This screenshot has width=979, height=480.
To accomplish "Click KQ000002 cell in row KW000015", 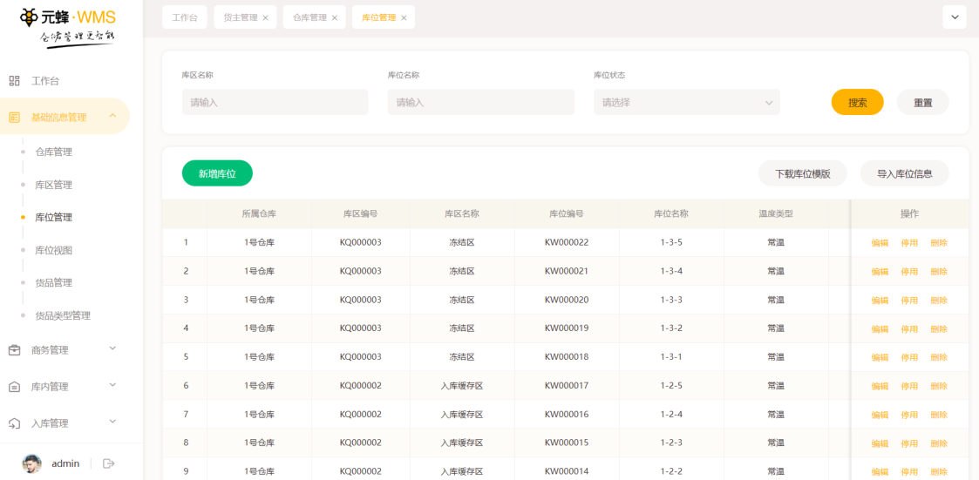I will pos(360,443).
